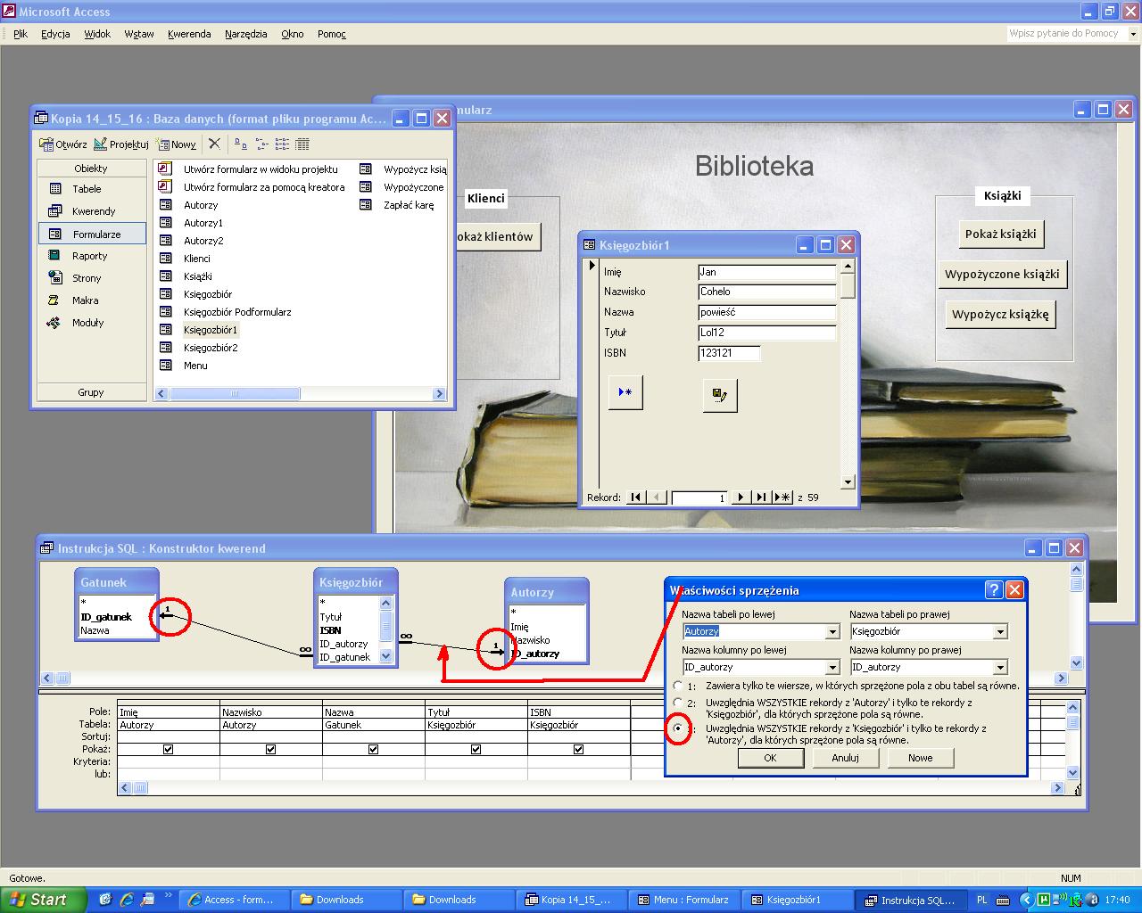
Task: Click 'Utwórz formularz za pomocą kreatora' shortcut icon
Action: pos(165,186)
